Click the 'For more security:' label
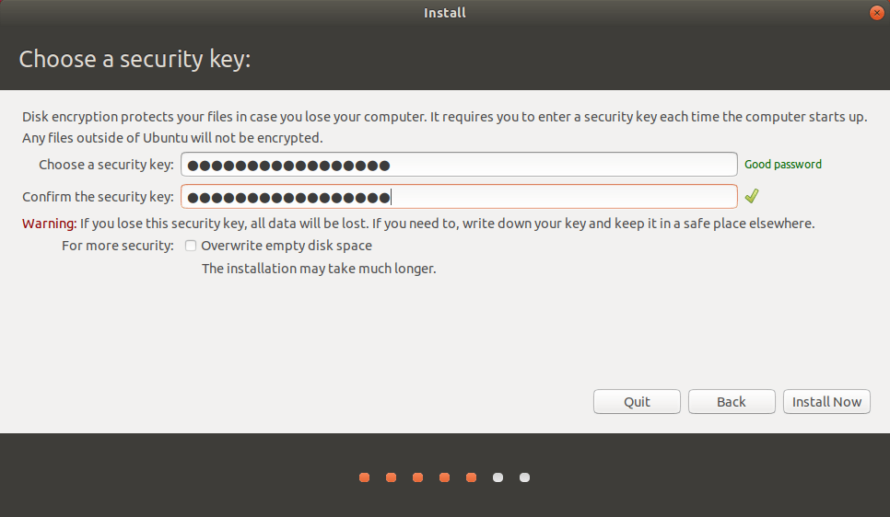Image resolution: width=890 pixels, height=517 pixels. pyautogui.click(x=118, y=246)
